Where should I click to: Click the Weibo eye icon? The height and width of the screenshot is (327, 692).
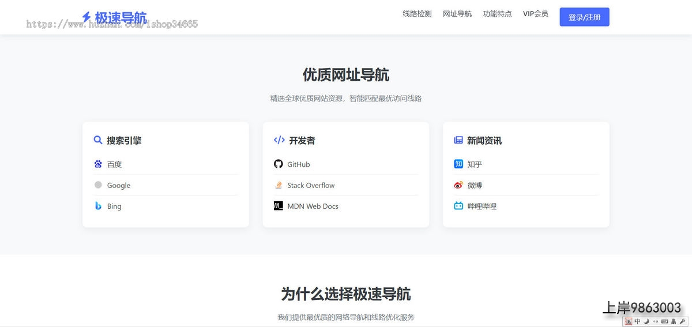458,185
